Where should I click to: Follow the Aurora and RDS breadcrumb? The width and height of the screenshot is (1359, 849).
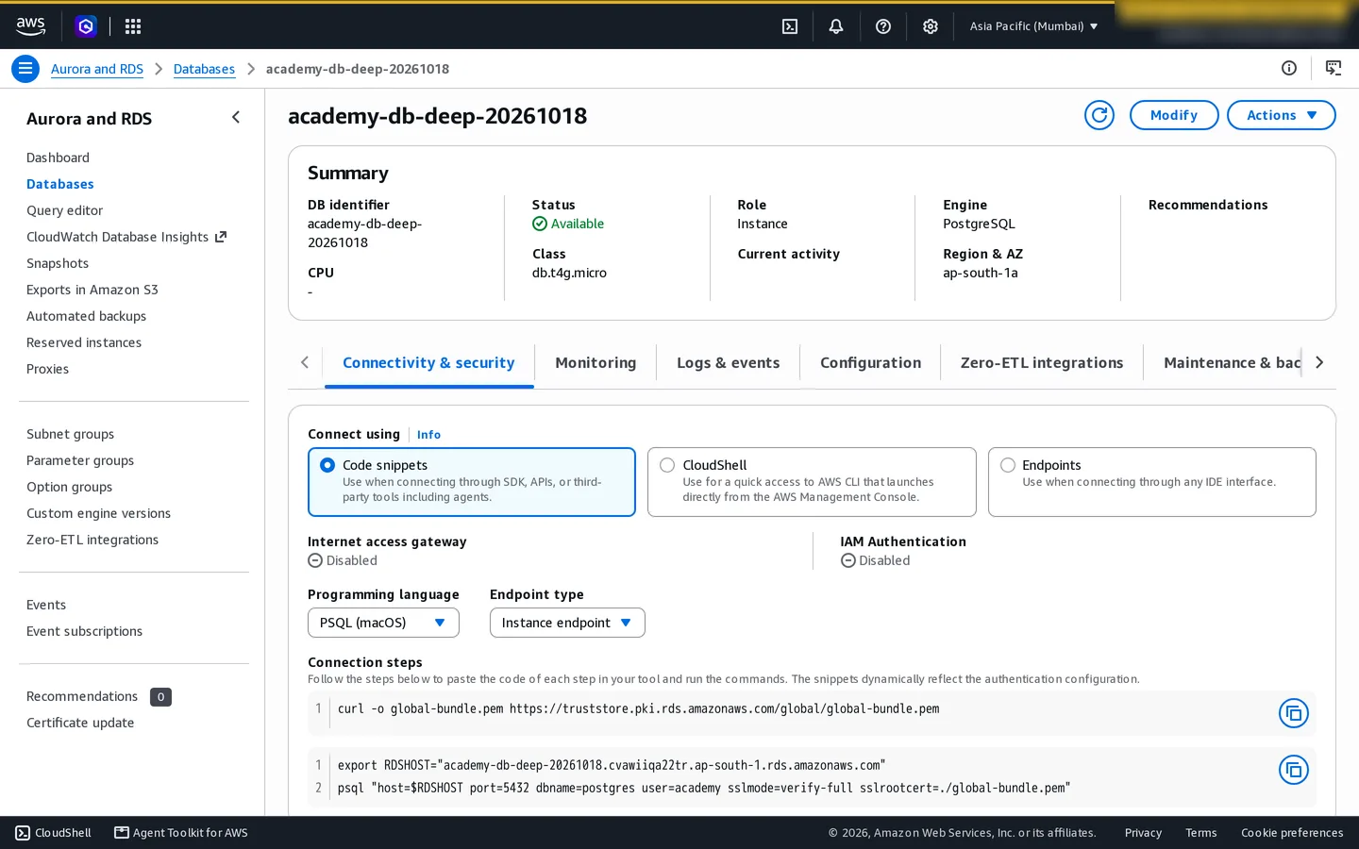point(97,69)
